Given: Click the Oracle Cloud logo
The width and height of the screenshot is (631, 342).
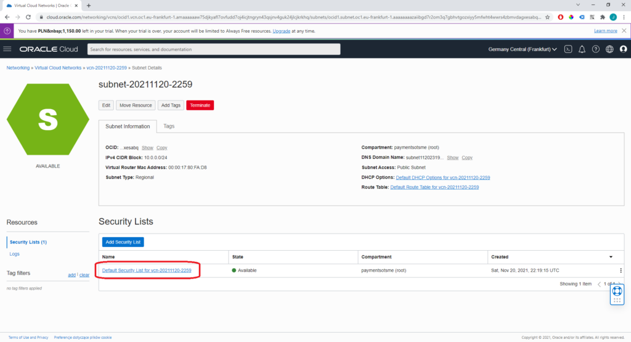Looking at the screenshot, I should click(49, 49).
